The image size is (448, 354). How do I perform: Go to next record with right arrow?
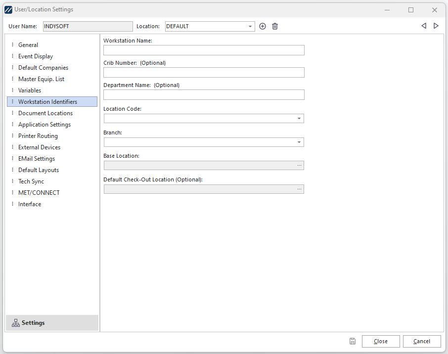tap(436, 26)
